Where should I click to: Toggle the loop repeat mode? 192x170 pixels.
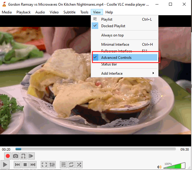point(71,165)
